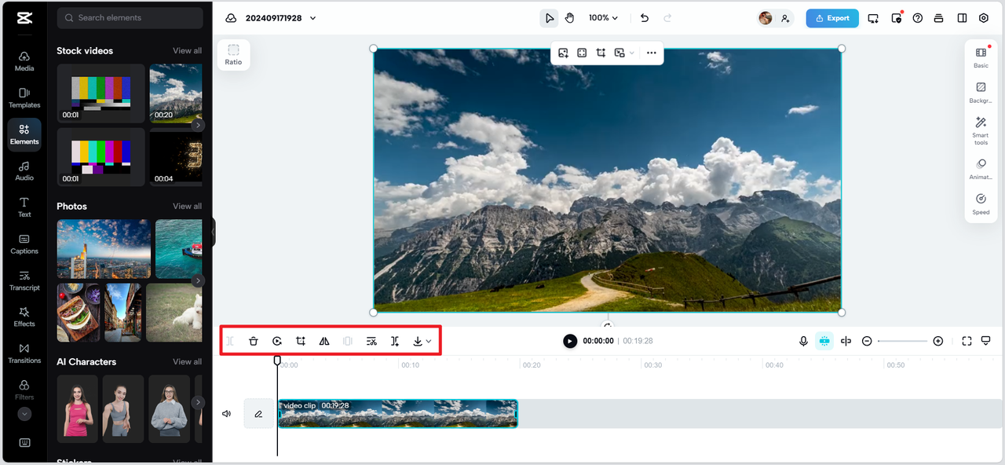This screenshot has height=465, width=1005.
Task: Select the hand pan tool
Action: point(570,18)
